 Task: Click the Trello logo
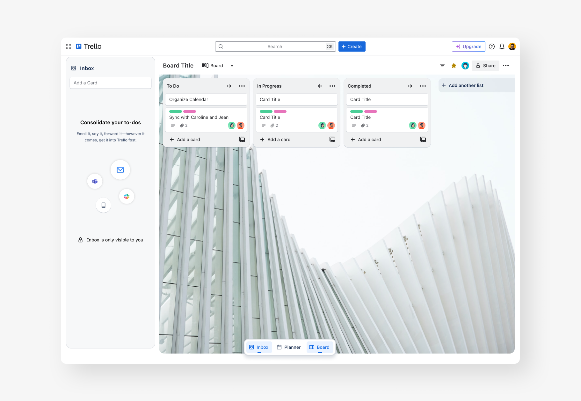click(89, 47)
